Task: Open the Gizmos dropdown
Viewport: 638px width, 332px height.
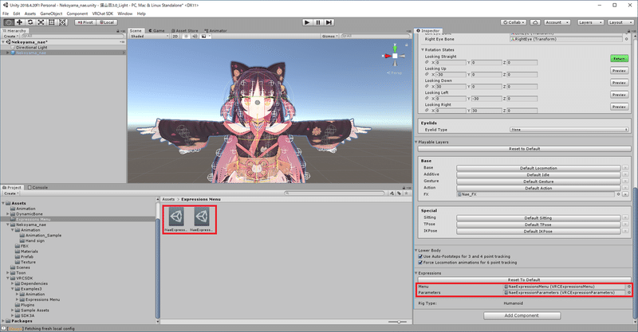Action: coord(330,36)
